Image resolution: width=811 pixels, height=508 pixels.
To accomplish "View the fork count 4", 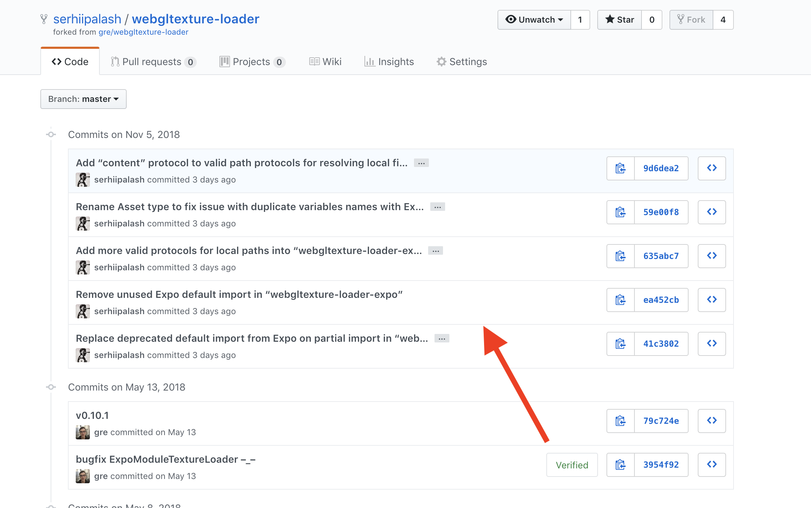I will point(723,20).
